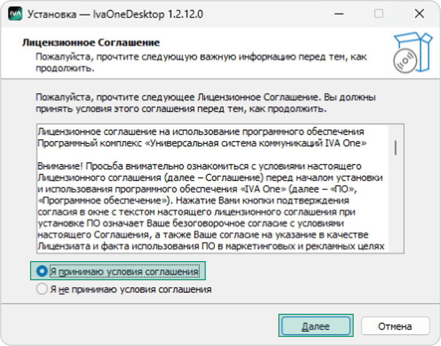Click the installer box-and-disc icon
Viewport: 441px width, 346px height.
(412, 53)
